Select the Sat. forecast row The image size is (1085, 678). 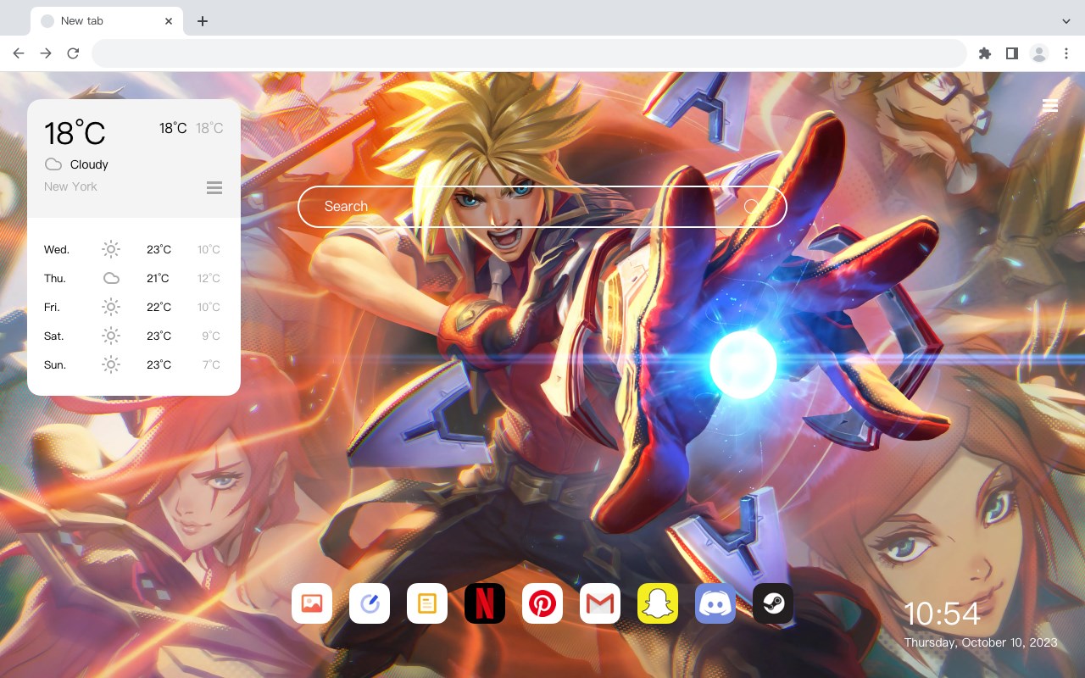point(134,336)
